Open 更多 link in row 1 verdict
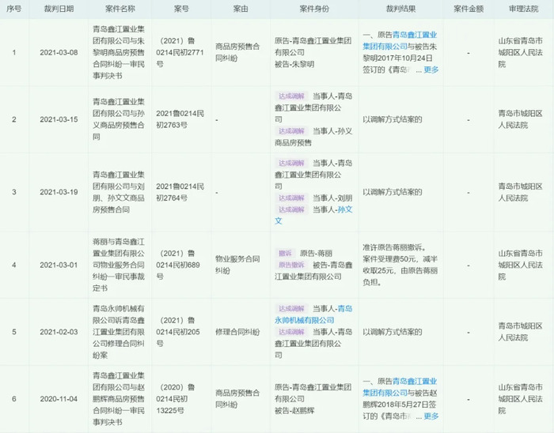This screenshot has width=554, height=433. [x=431, y=70]
